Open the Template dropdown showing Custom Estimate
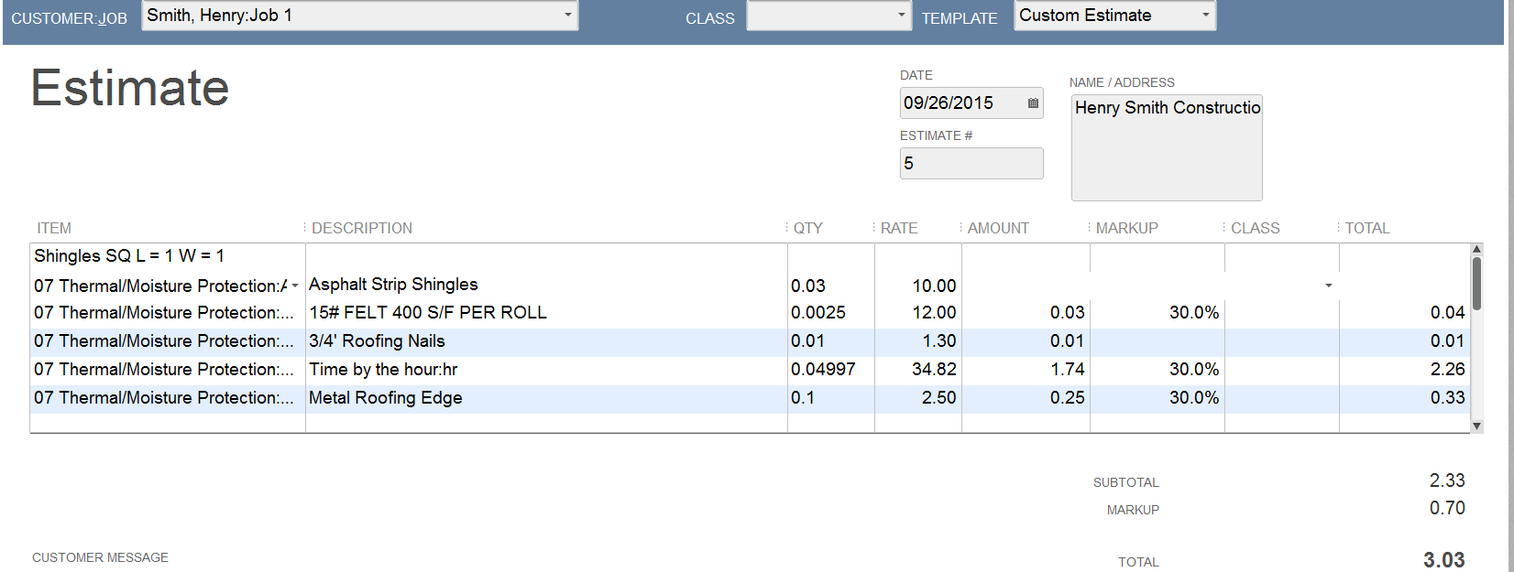The image size is (1514, 572). (1205, 16)
